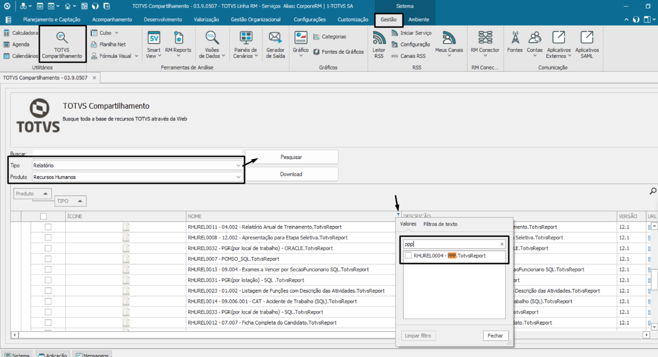Expand the Cubo dropdown

click(x=116, y=33)
